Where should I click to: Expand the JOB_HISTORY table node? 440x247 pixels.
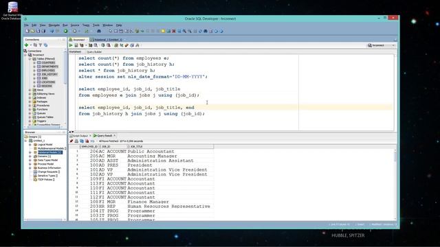click(34, 75)
